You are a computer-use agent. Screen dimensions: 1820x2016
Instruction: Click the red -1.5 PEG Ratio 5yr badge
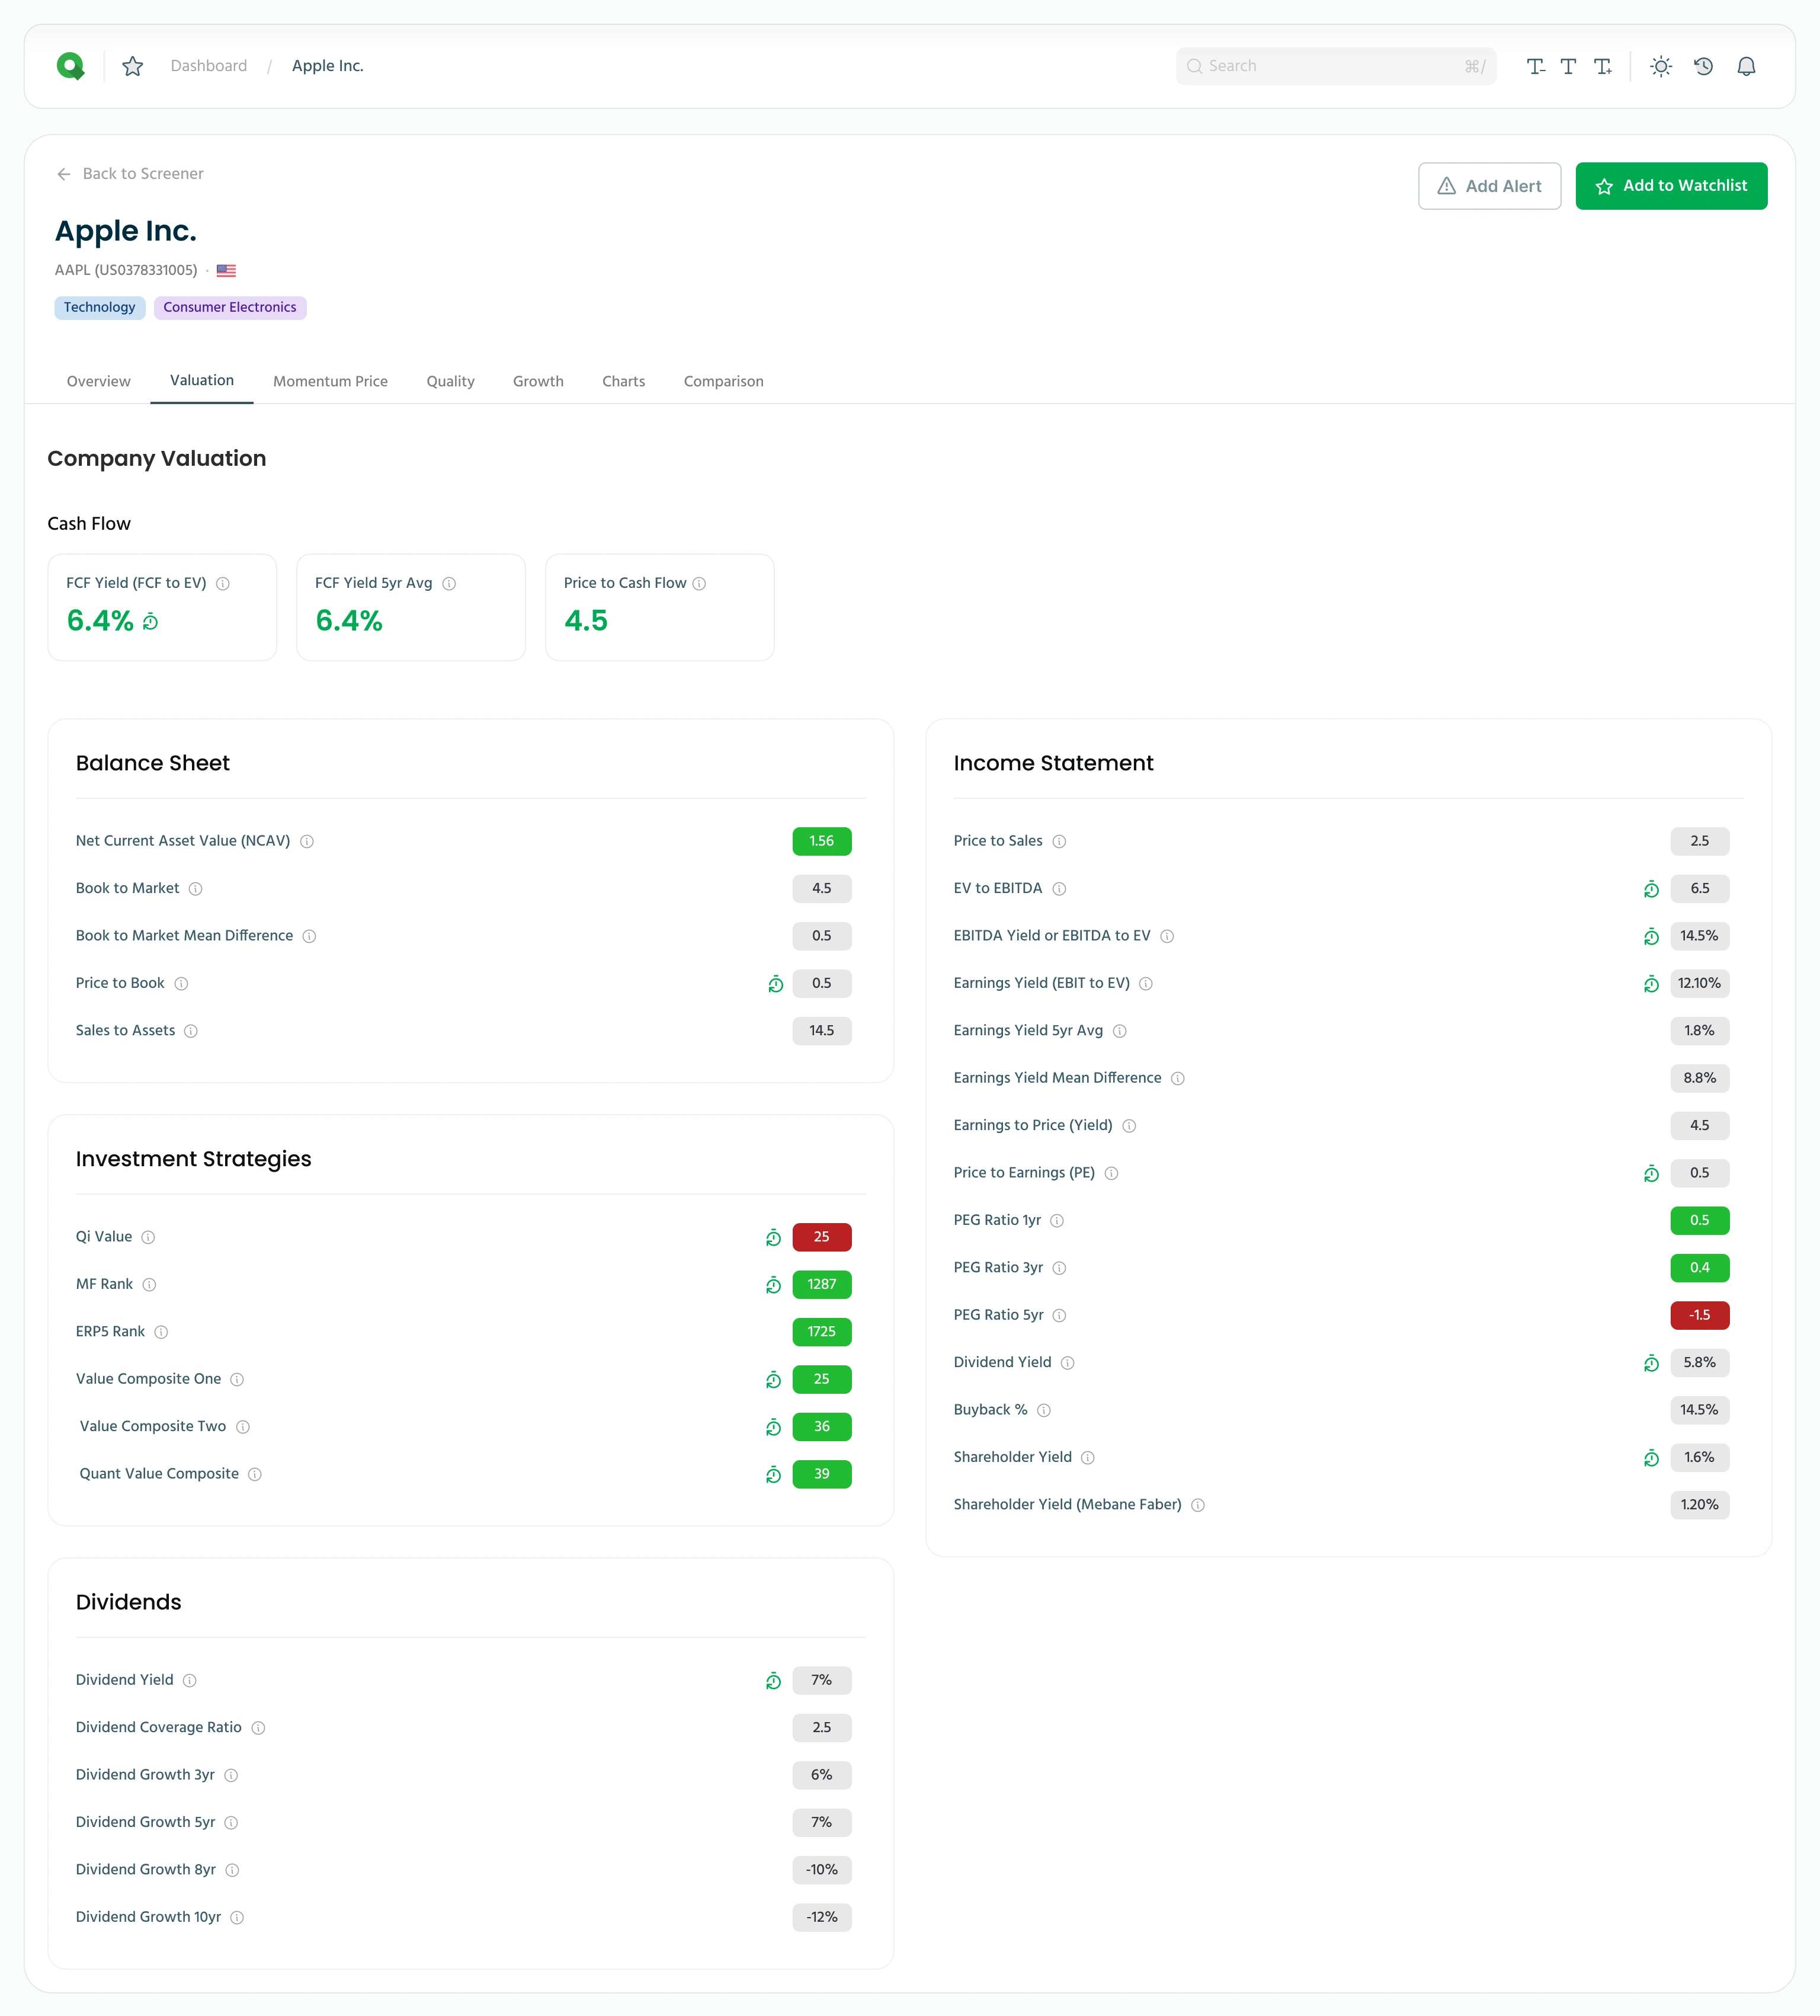(x=1699, y=1316)
